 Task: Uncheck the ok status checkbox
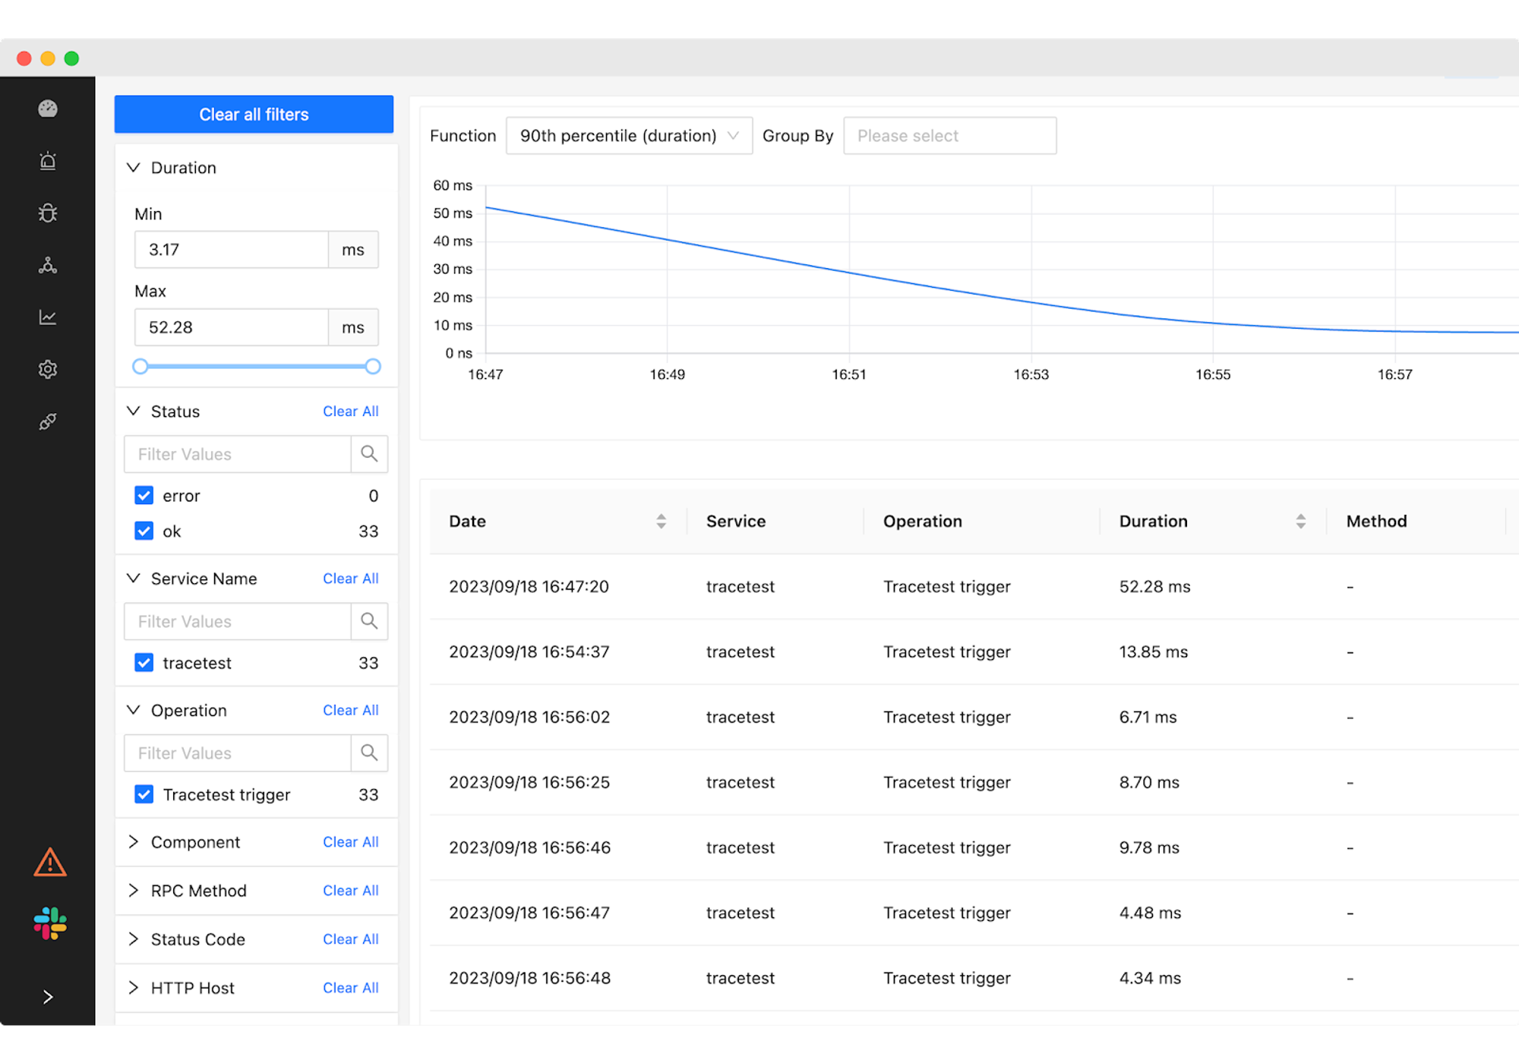(x=144, y=531)
